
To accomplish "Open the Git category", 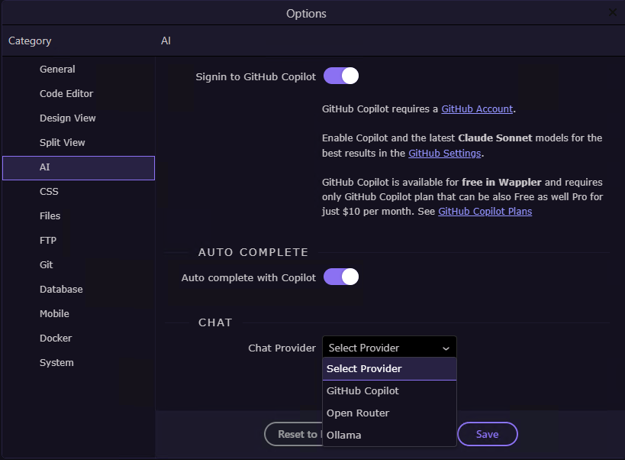I will (79, 265).
